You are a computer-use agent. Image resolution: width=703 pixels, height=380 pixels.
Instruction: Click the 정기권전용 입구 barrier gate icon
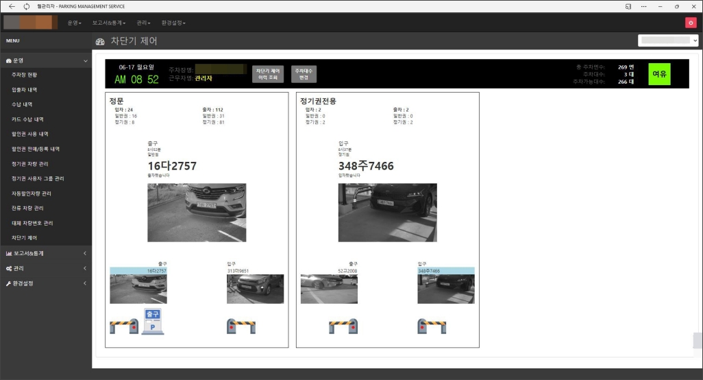432,326
